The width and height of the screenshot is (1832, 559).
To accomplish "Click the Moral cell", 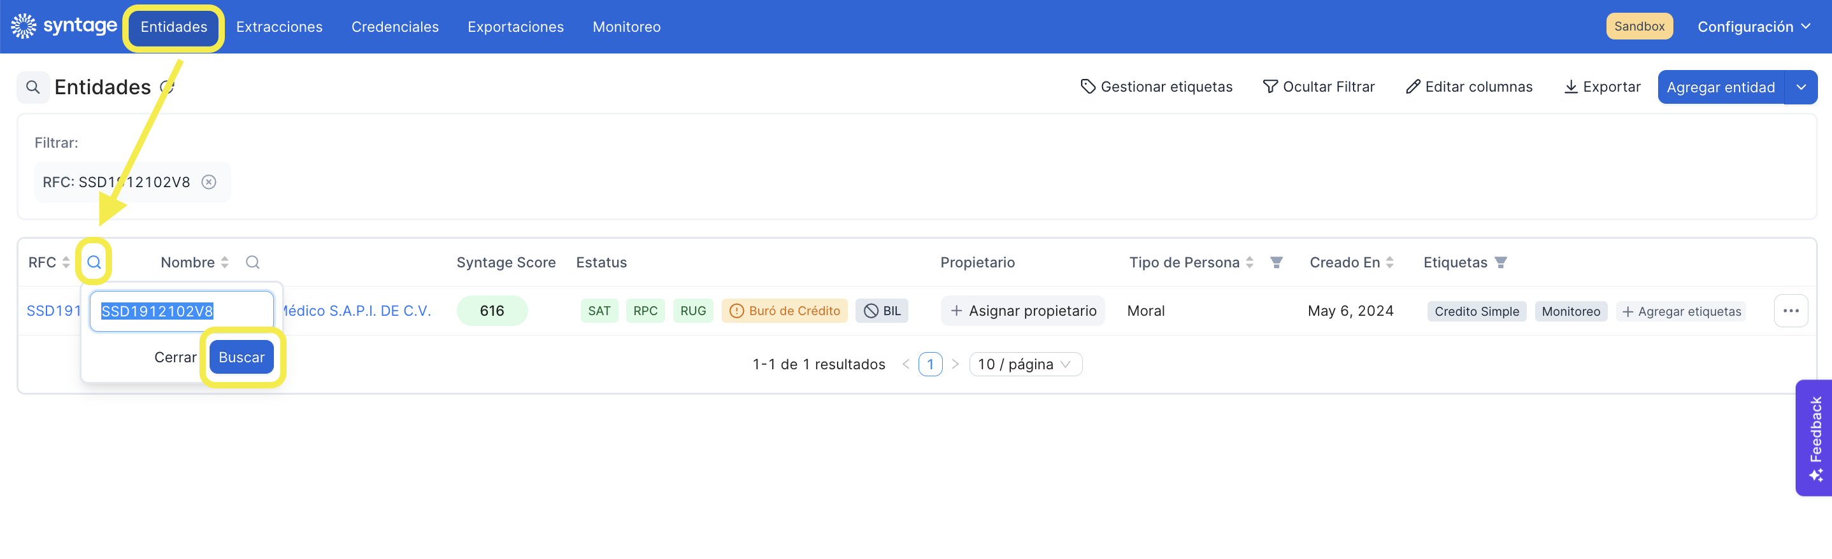I will coord(1146,311).
